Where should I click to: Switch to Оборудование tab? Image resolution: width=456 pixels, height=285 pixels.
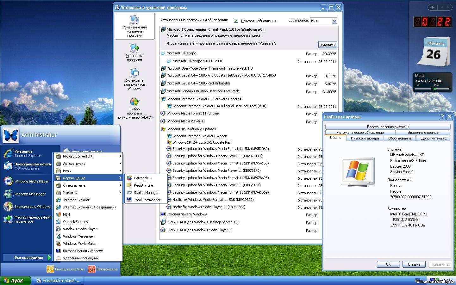tap(400, 138)
